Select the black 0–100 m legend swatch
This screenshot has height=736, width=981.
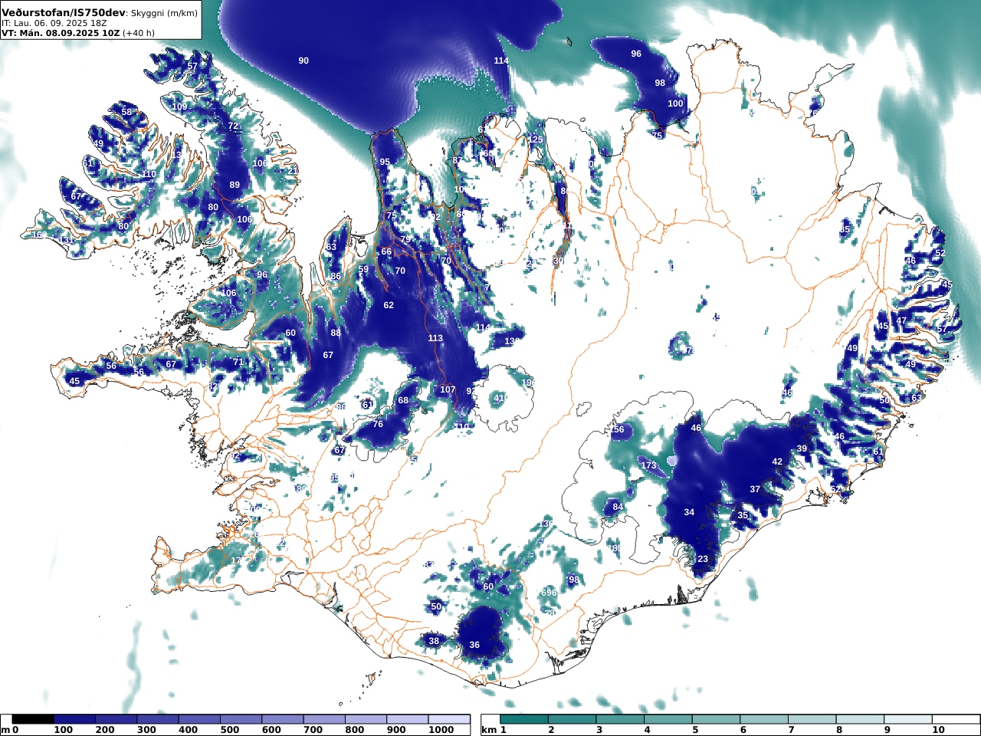[33, 719]
